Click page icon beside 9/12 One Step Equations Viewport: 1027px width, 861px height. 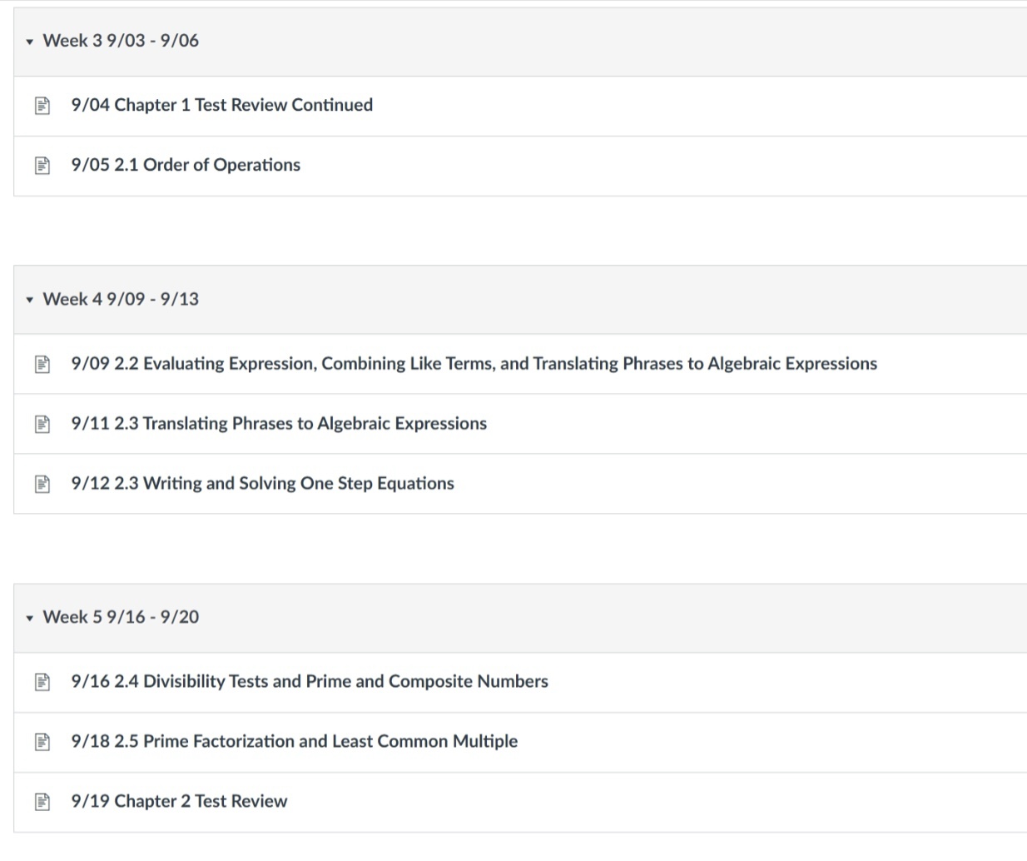[42, 484]
